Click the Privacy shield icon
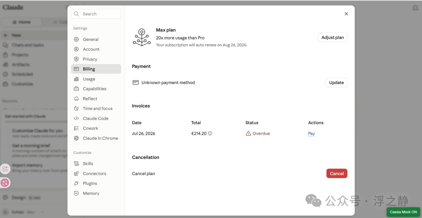422x218 pixels. tap(77, 59)
